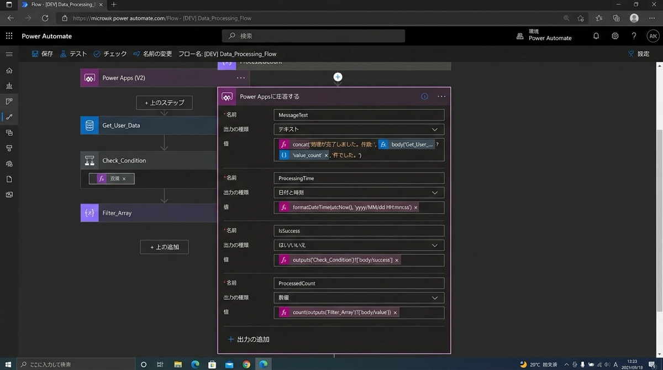Screen dimensions: 663x370
Task: Click the help question mark icon
Action: 634,36
